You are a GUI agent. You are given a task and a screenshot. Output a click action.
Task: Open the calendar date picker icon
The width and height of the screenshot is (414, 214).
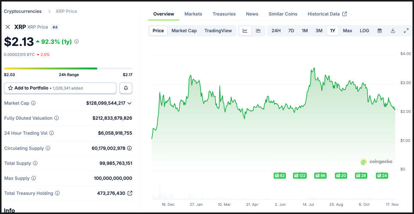(x=379, y=30)
